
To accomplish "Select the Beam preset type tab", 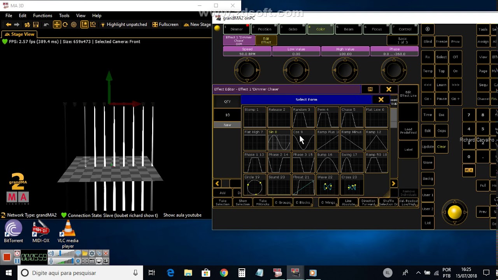I will pos(349,29).
